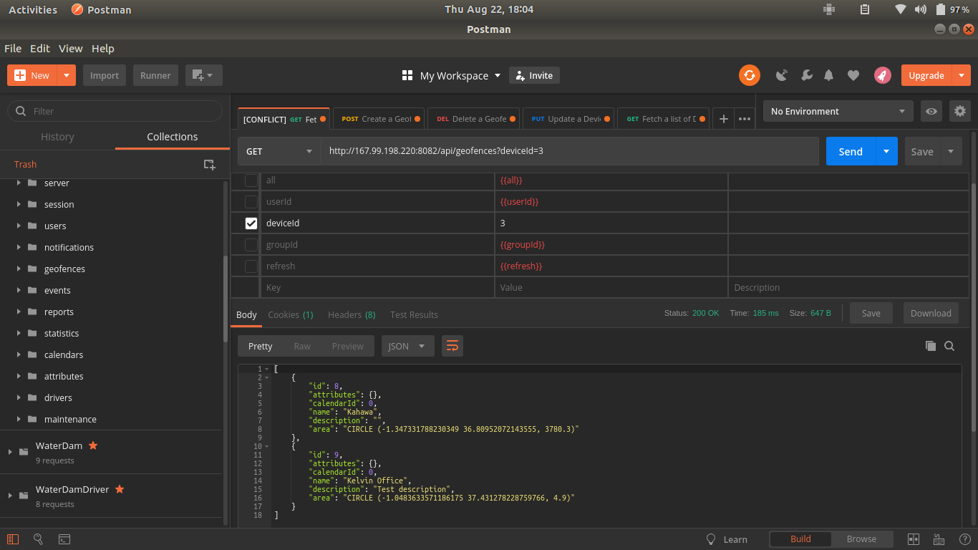Enable the refresh parameter checkbox
The image size is (978, 550).
[x=251, y=266]
